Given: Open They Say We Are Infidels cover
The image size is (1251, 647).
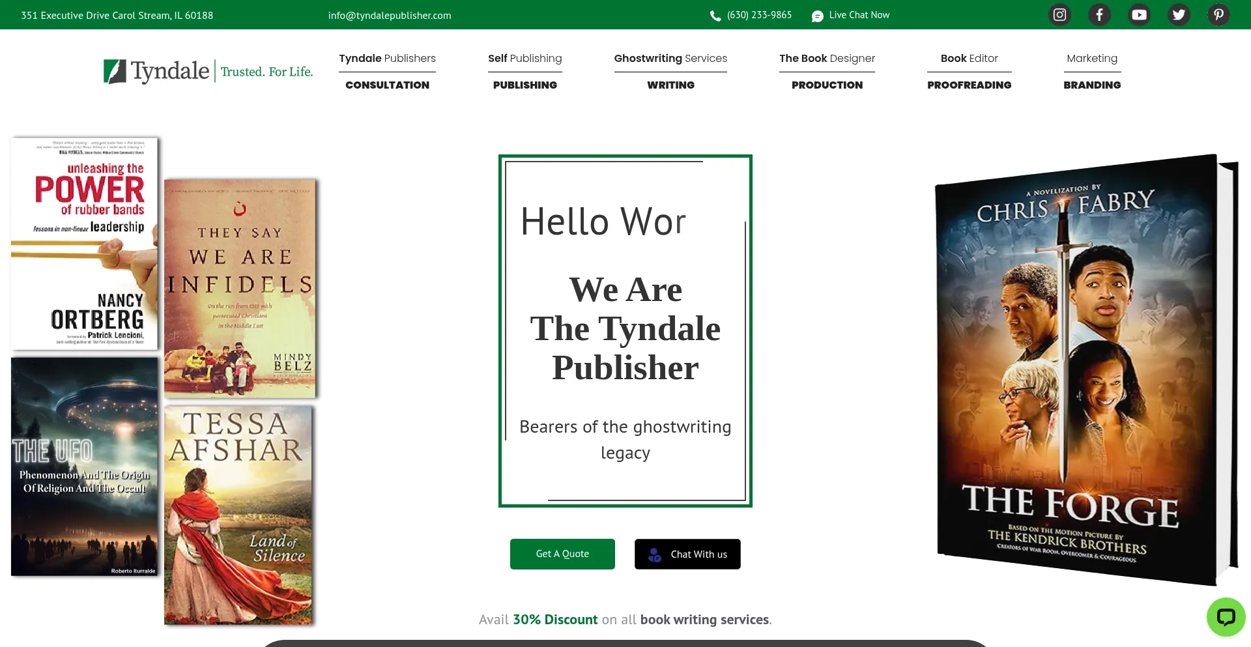Looking at the screenshot, I should coord(240,288).
